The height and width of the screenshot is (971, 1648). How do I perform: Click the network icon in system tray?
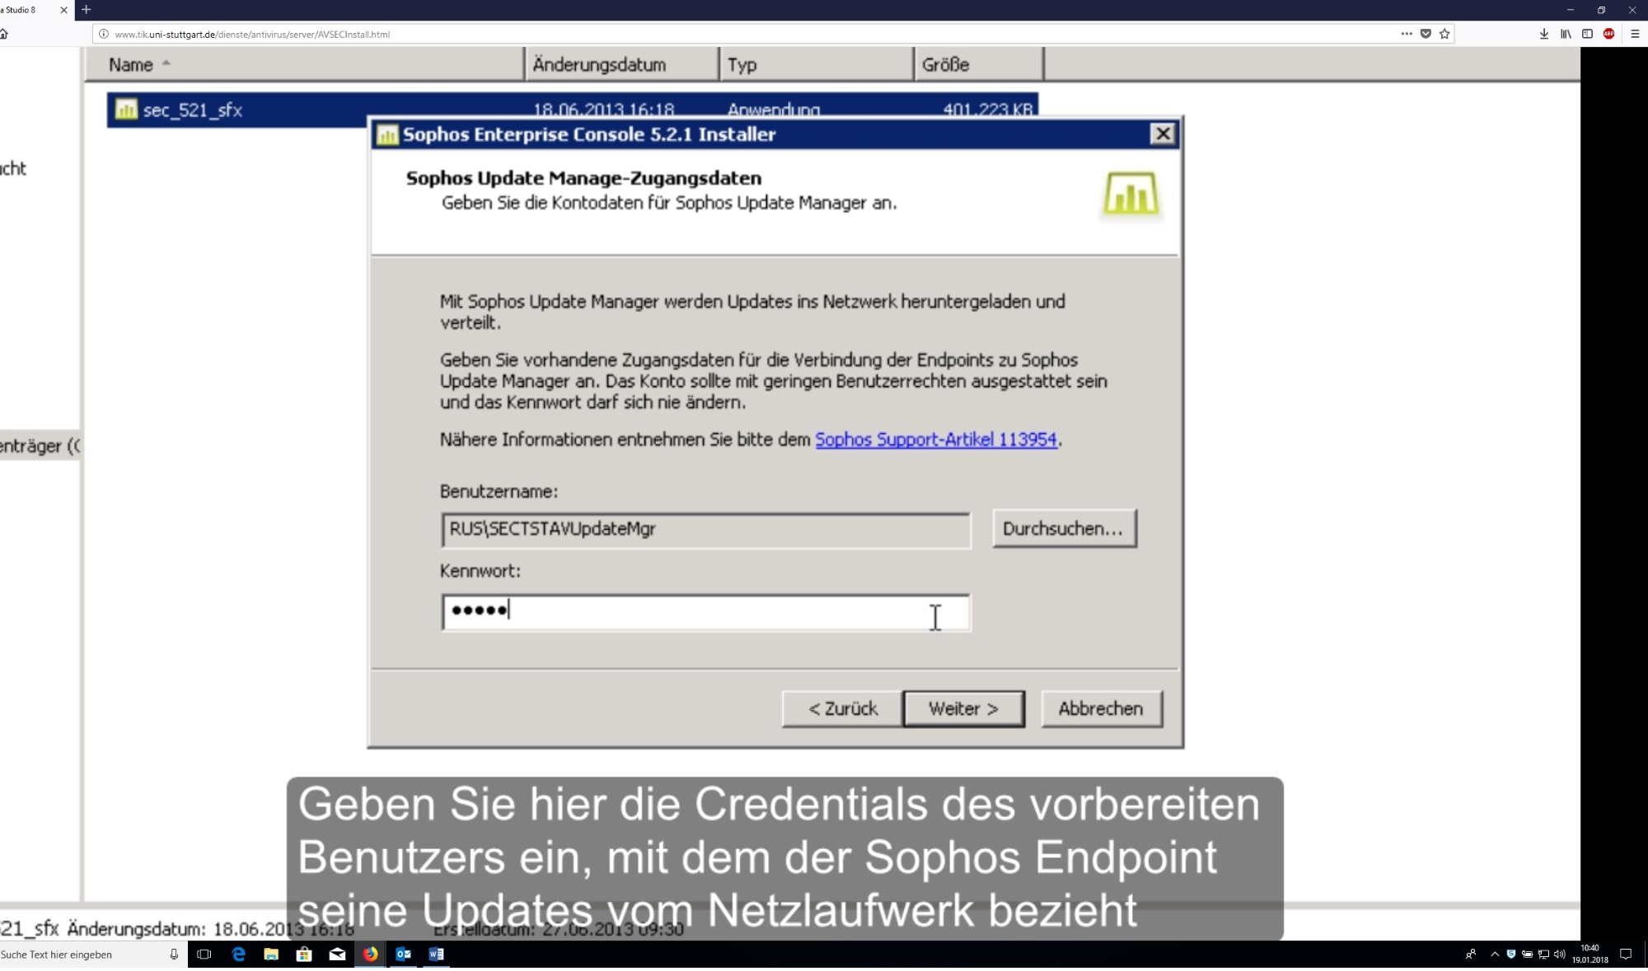(x=1543, y=955)
